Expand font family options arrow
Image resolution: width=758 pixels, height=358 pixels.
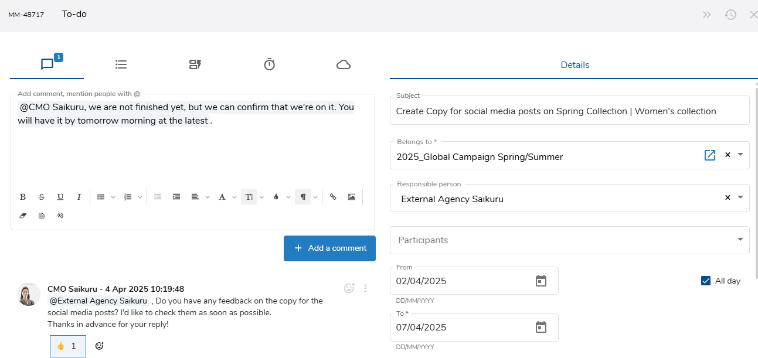tap(234, 197)
